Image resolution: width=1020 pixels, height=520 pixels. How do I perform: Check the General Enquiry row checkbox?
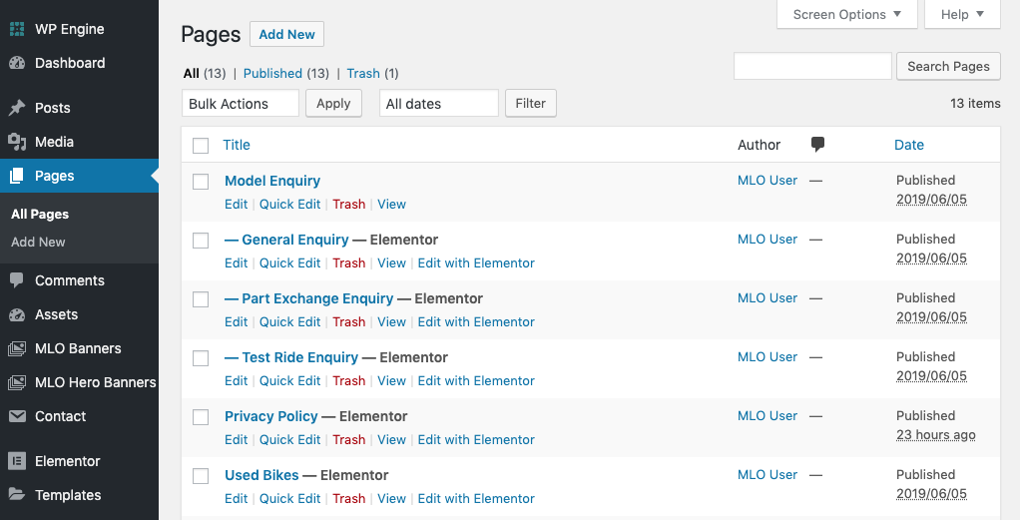click(201, 241)
